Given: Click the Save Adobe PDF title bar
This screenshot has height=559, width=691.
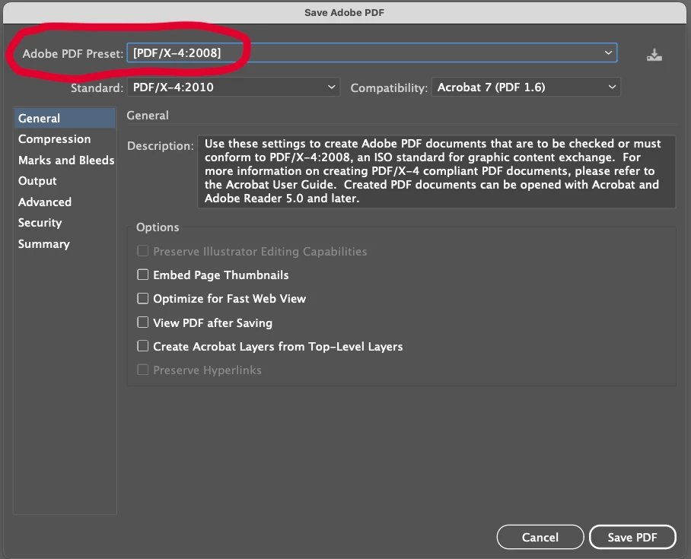Looking at the screenshot, I should pyautogui.click(x=345, y=12).
